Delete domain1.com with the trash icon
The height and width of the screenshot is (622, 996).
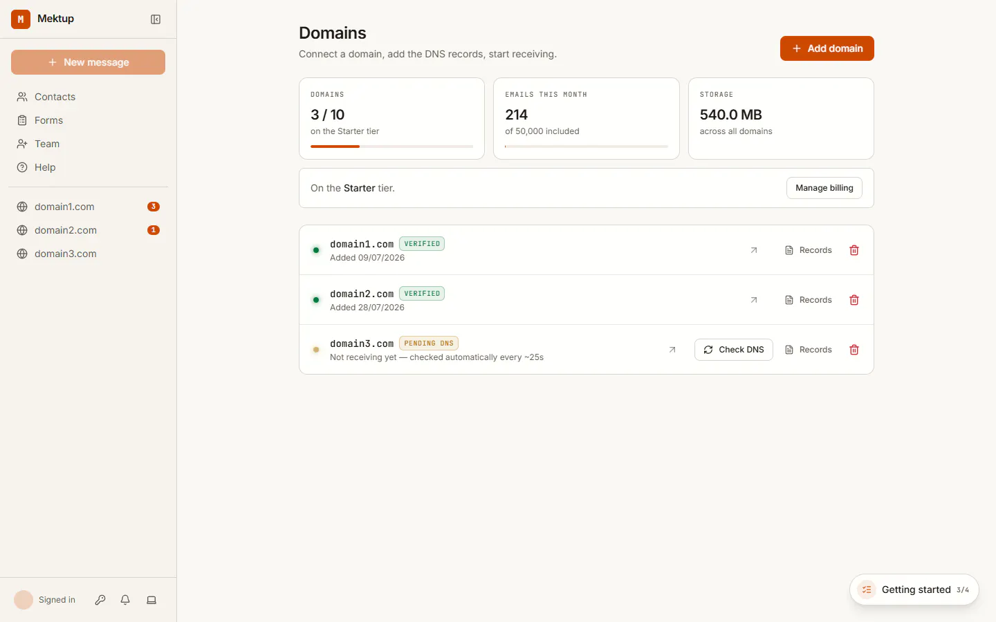pyautogui.click(x=854, y=250)
